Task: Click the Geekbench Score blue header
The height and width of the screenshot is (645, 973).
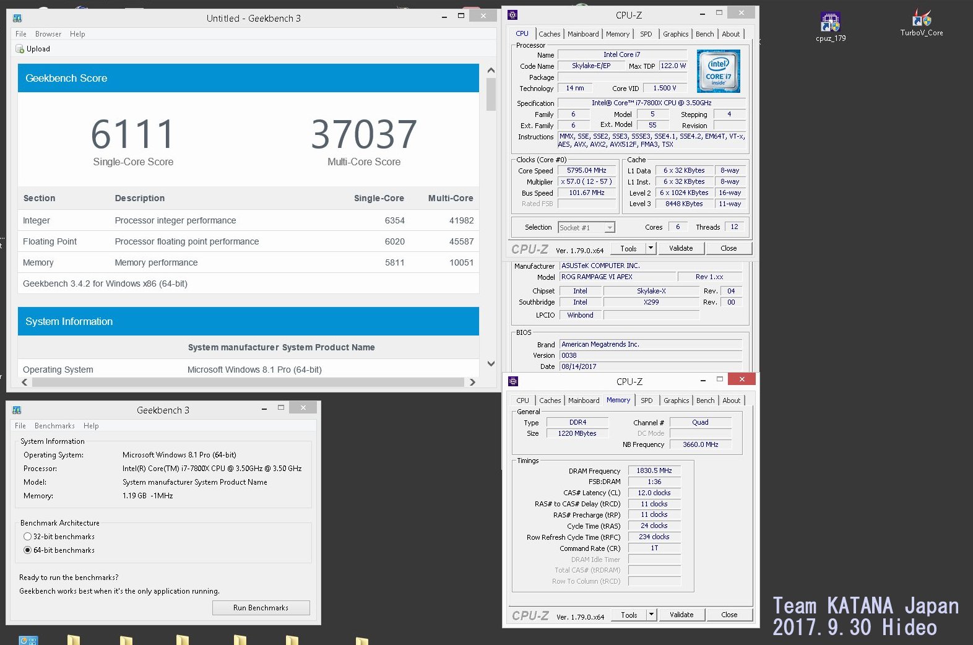Action: 248,78
